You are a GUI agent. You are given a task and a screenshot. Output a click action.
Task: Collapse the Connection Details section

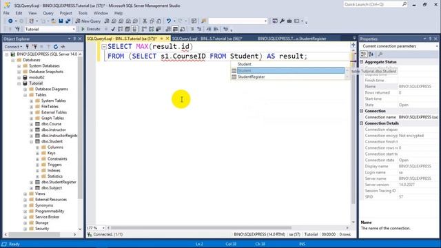(x=362, y=123)
